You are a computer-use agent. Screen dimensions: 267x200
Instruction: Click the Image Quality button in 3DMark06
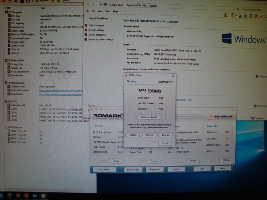click(133, 169)
